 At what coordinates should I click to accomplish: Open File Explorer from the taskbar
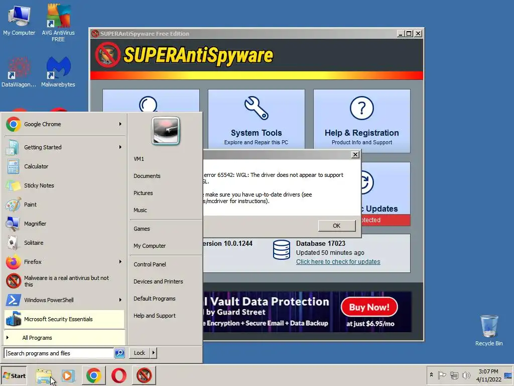pyautogui.click(x=44, y=375)
